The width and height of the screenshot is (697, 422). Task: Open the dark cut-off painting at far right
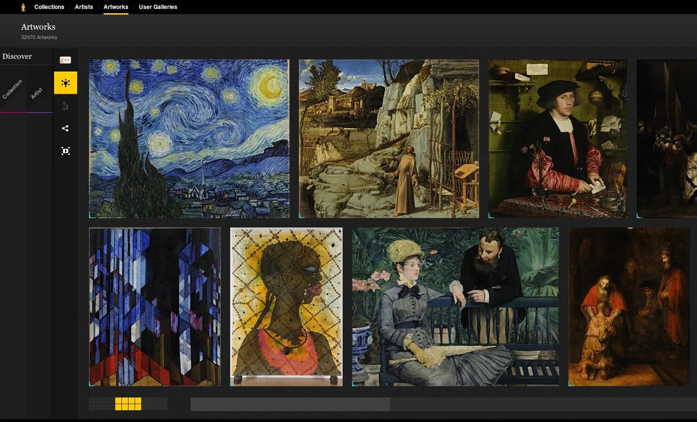click(x=666, y=138)
